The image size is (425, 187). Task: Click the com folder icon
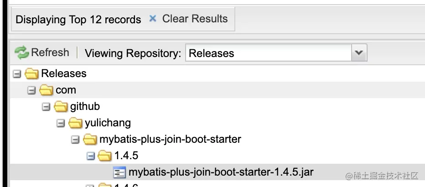46,90
